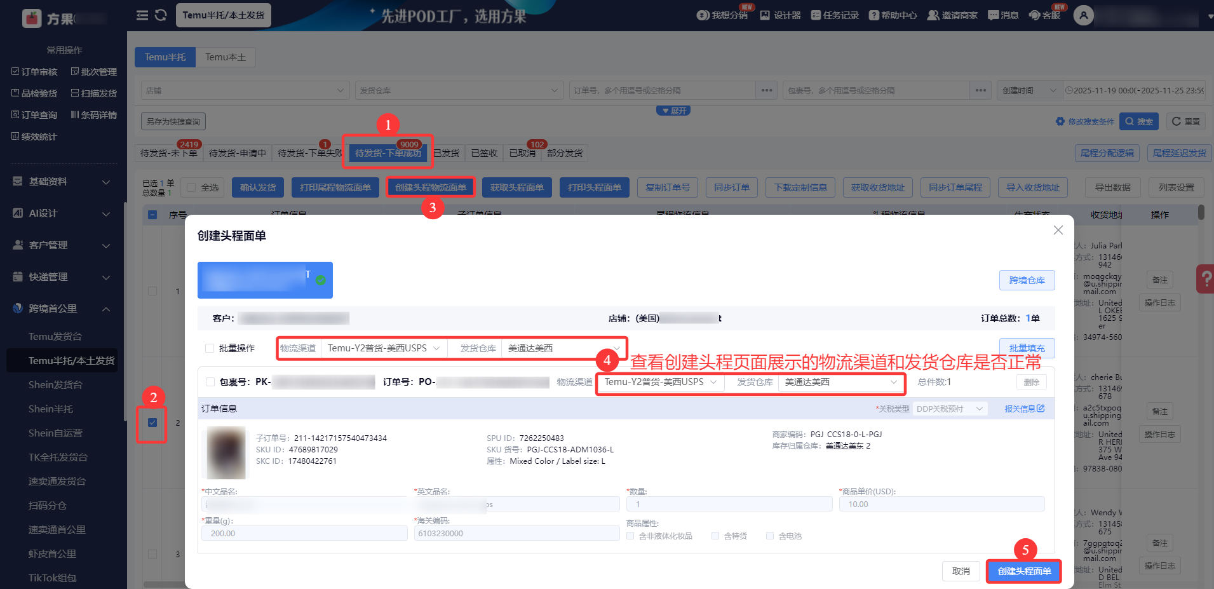Image resolution: width=1214 pixels, height=589 pixels.
Task: Open the user avatar menu
Action: point(1084,15)
